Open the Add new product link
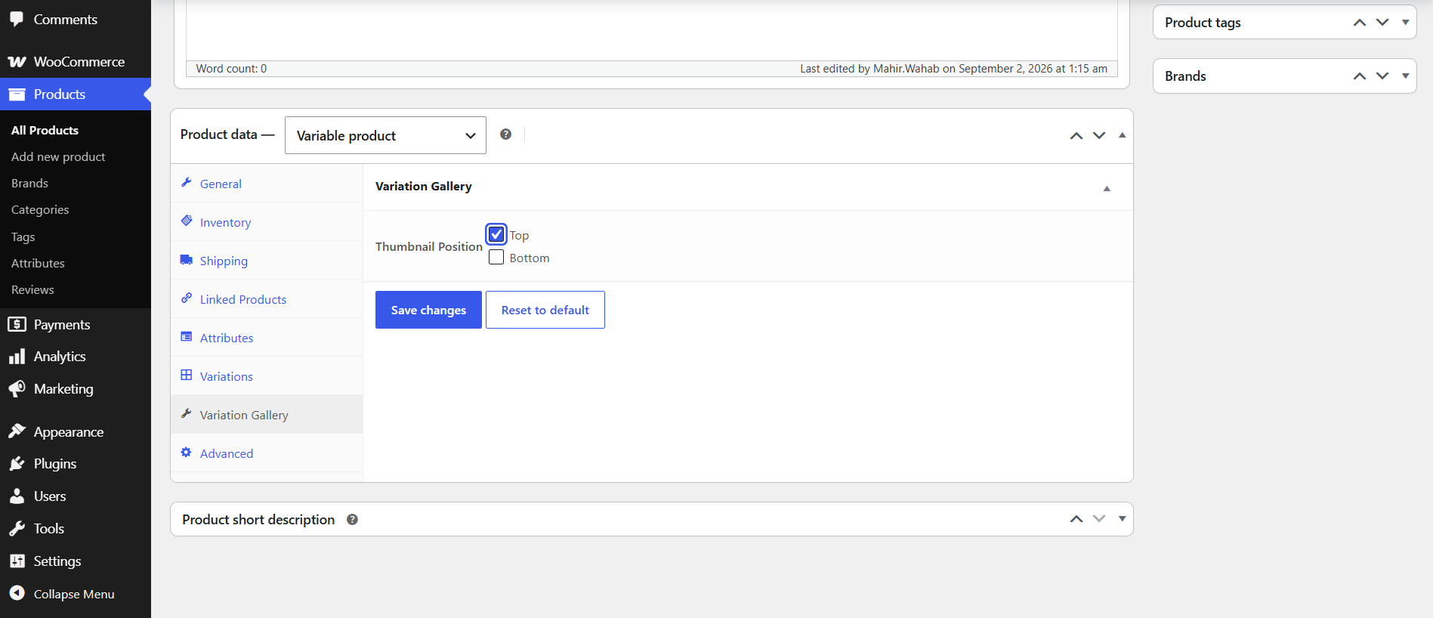Image resolution: width=1433 pixels, height=618 pixels. tap(58, 157)
